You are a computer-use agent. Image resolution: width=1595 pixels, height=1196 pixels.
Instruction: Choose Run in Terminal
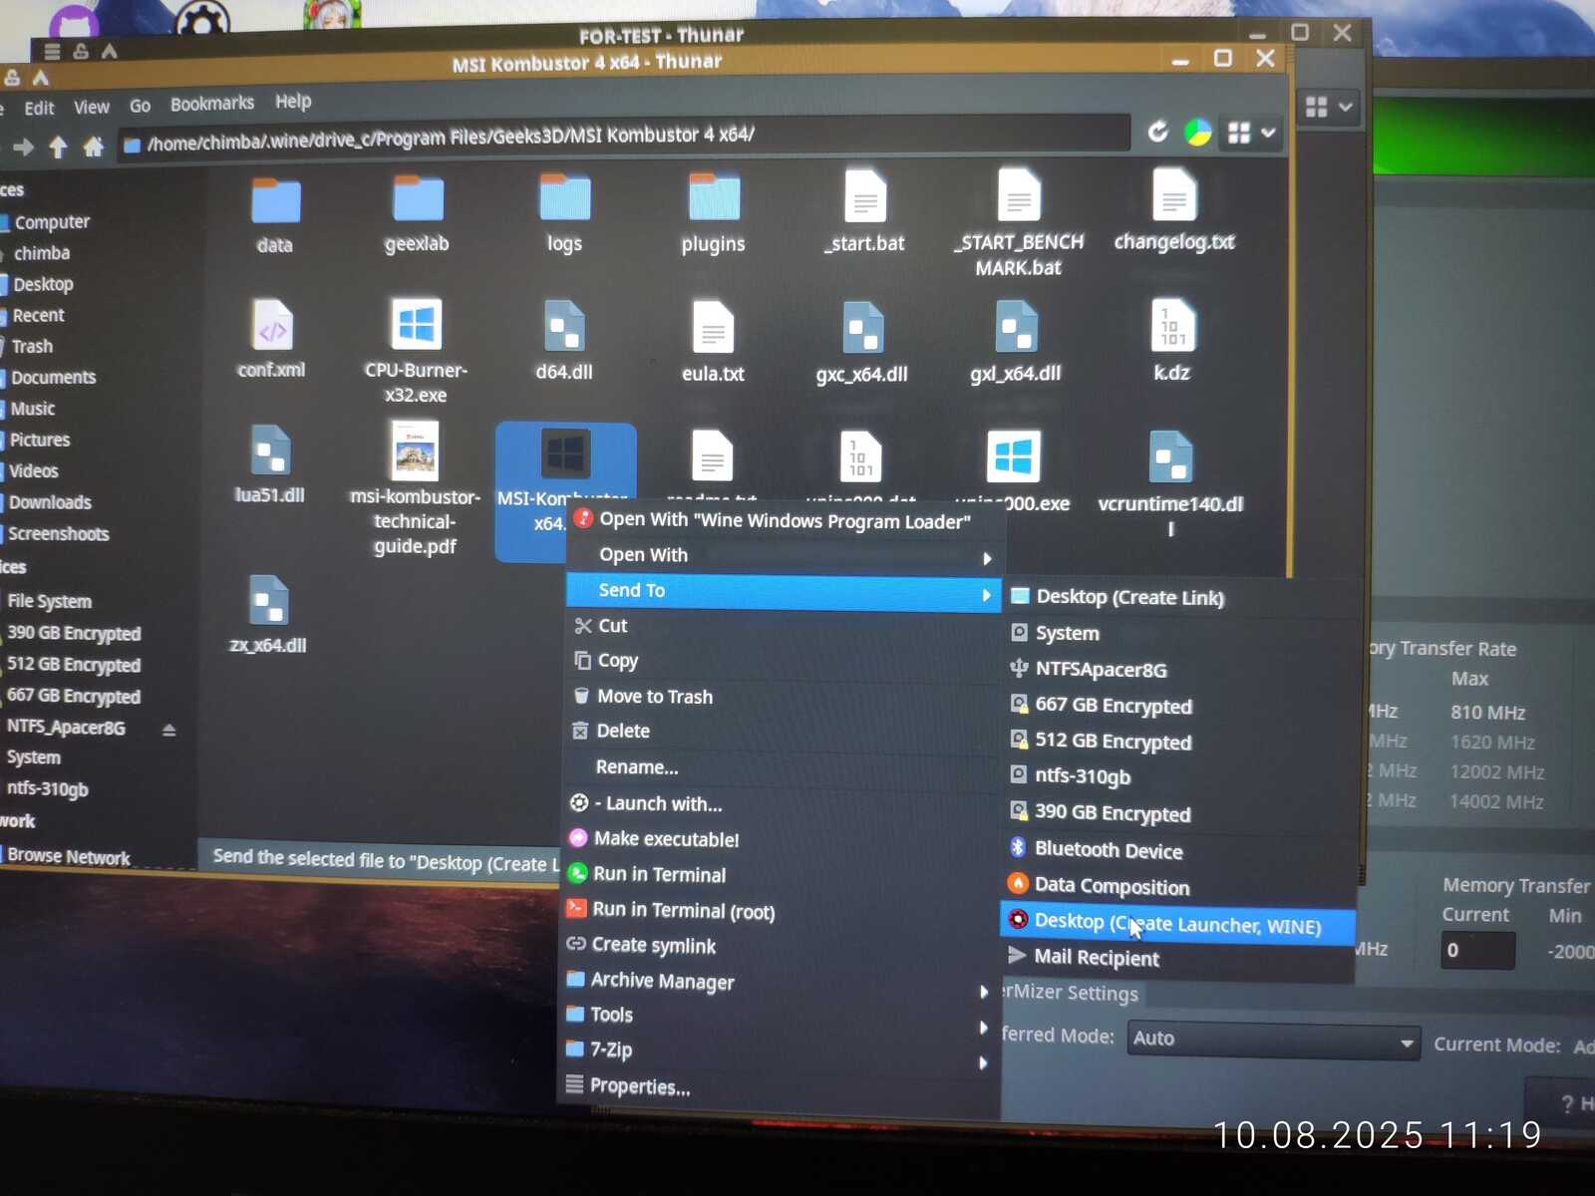tap(780, 875)
